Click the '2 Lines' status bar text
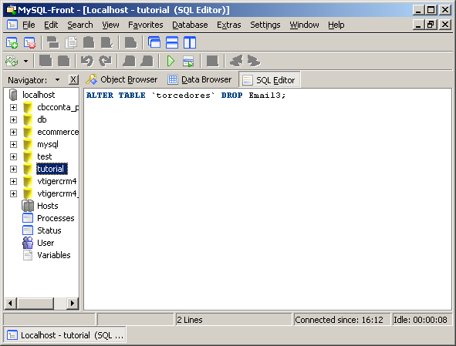Viewport: 456px width, 346px height. [190, 320]
